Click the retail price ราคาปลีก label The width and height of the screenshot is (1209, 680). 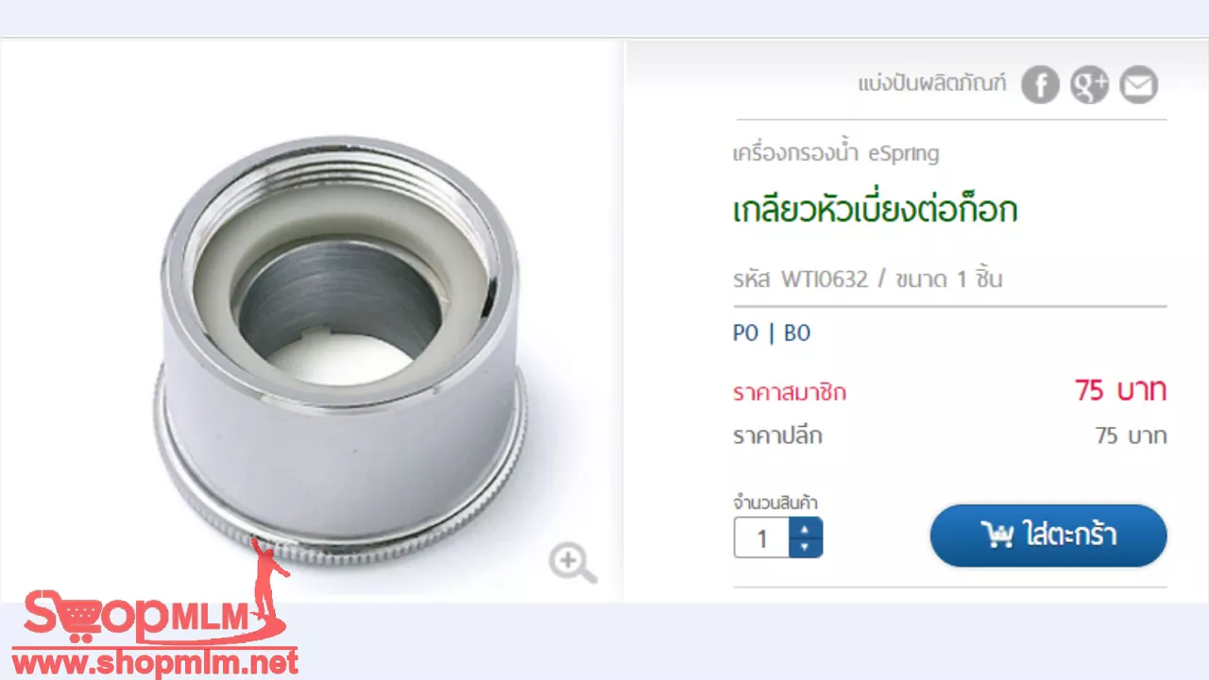777,436
